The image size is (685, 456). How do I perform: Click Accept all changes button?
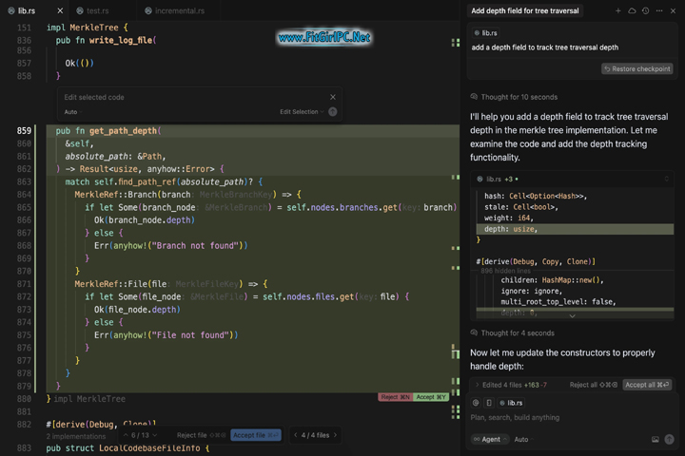[x=647, y=385]
